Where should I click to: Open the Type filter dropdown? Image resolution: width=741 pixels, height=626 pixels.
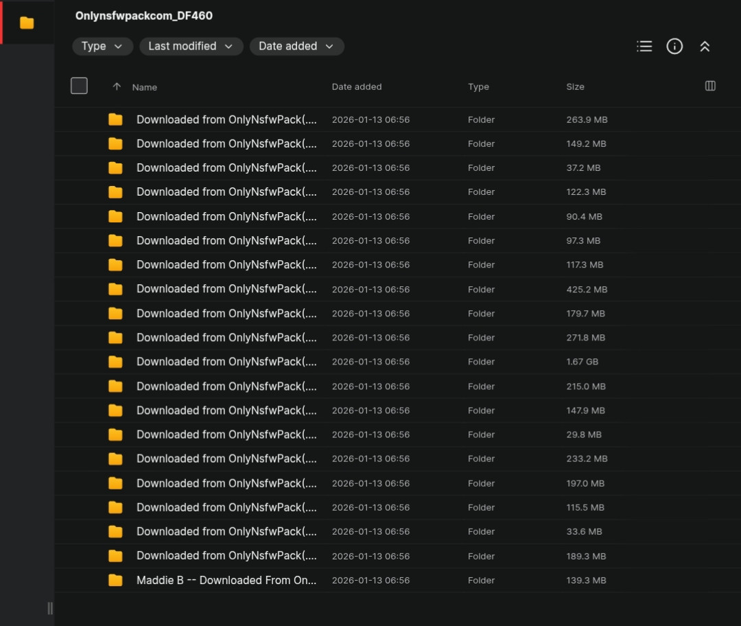pos(102,46)
